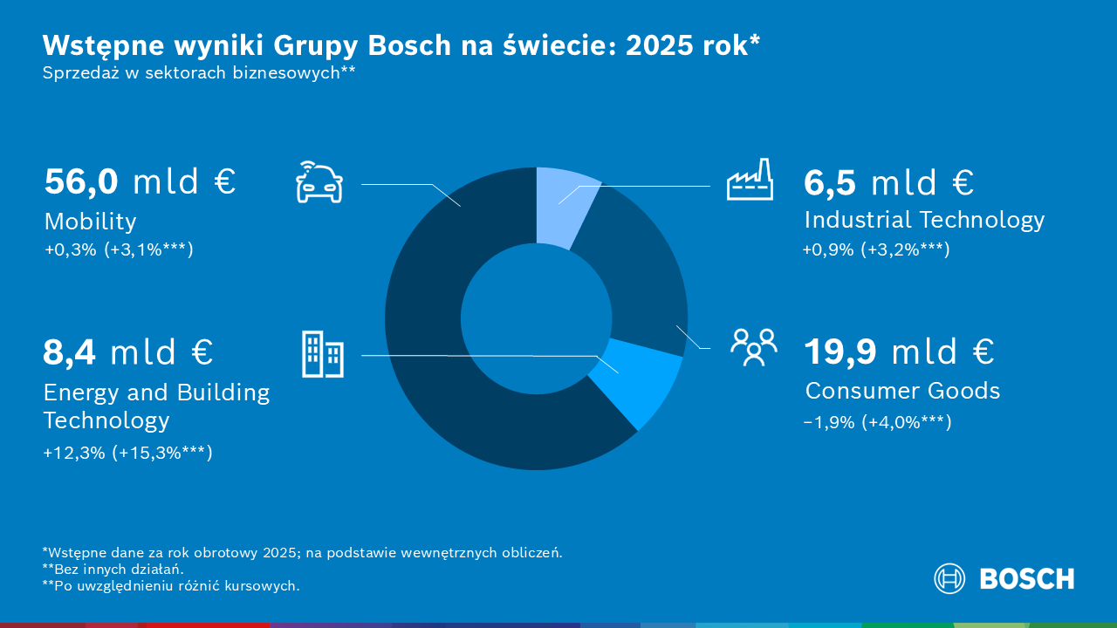The height and width of the screenshot is (628, 1117).
Task: Click the Mobility label text
Action: 90,222
